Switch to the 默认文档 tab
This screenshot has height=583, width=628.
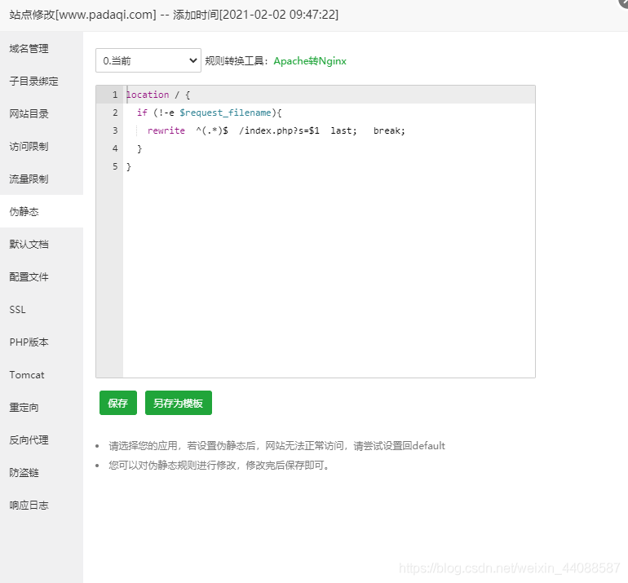point(29,245)
